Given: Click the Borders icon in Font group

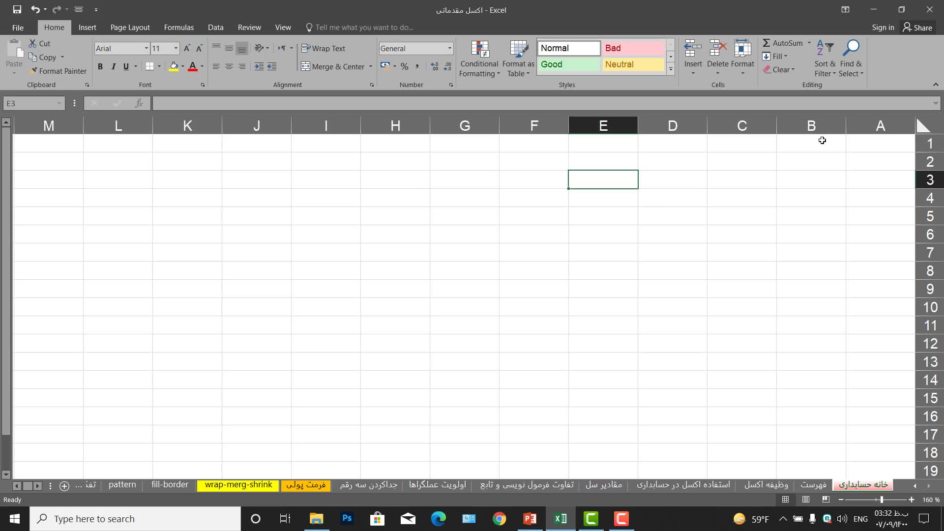Looking at the screenshot, I should click(150, 66).
